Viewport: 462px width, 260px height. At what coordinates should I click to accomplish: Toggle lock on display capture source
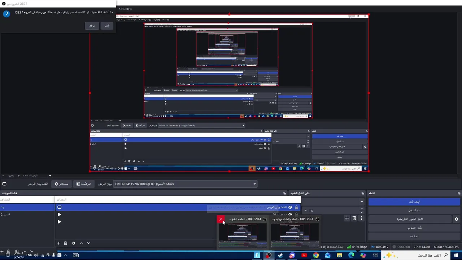[296, 207]
